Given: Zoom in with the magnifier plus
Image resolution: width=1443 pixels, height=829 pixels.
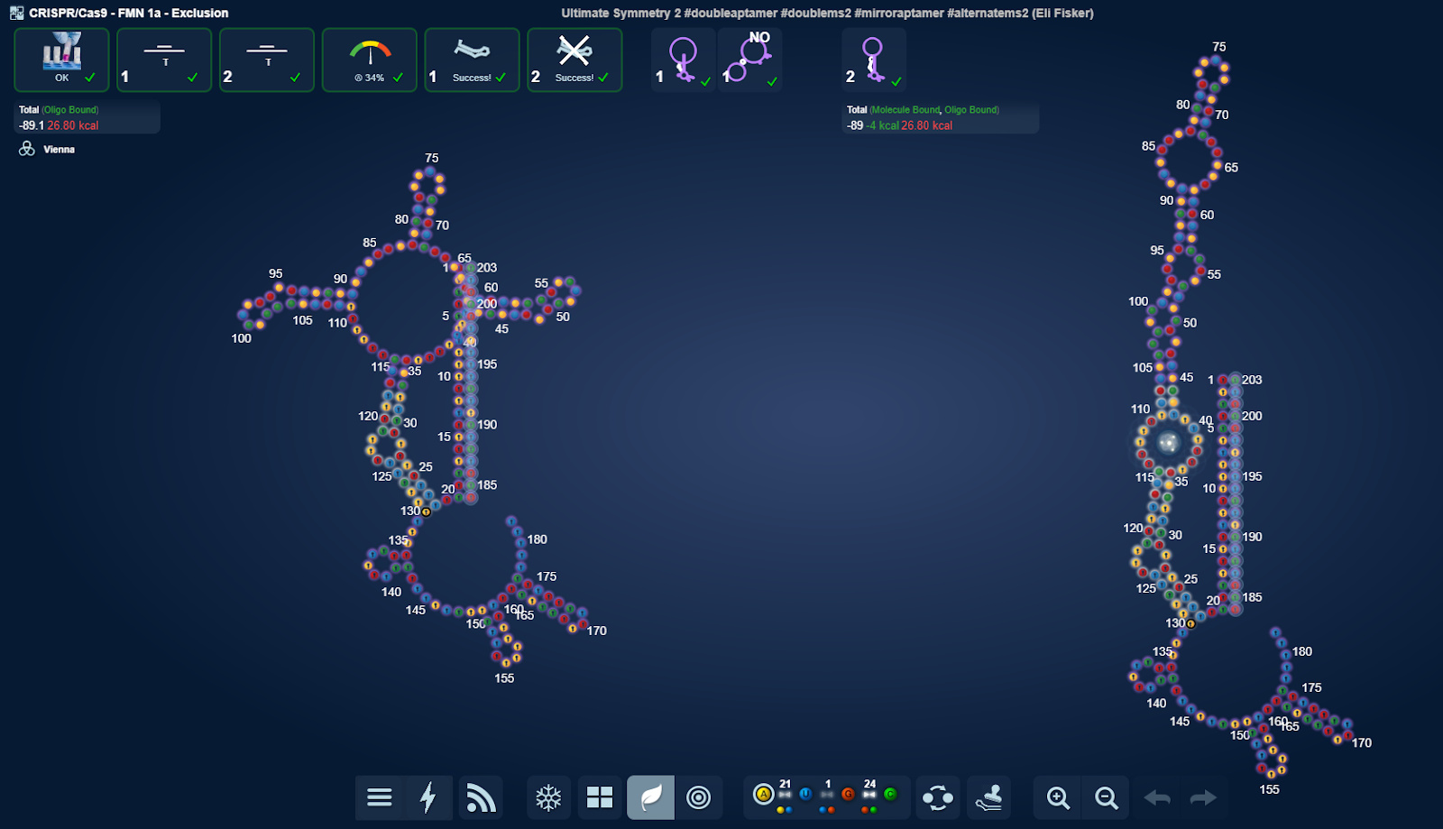Looking at the screenshot, I should [x=1058, y=797].
